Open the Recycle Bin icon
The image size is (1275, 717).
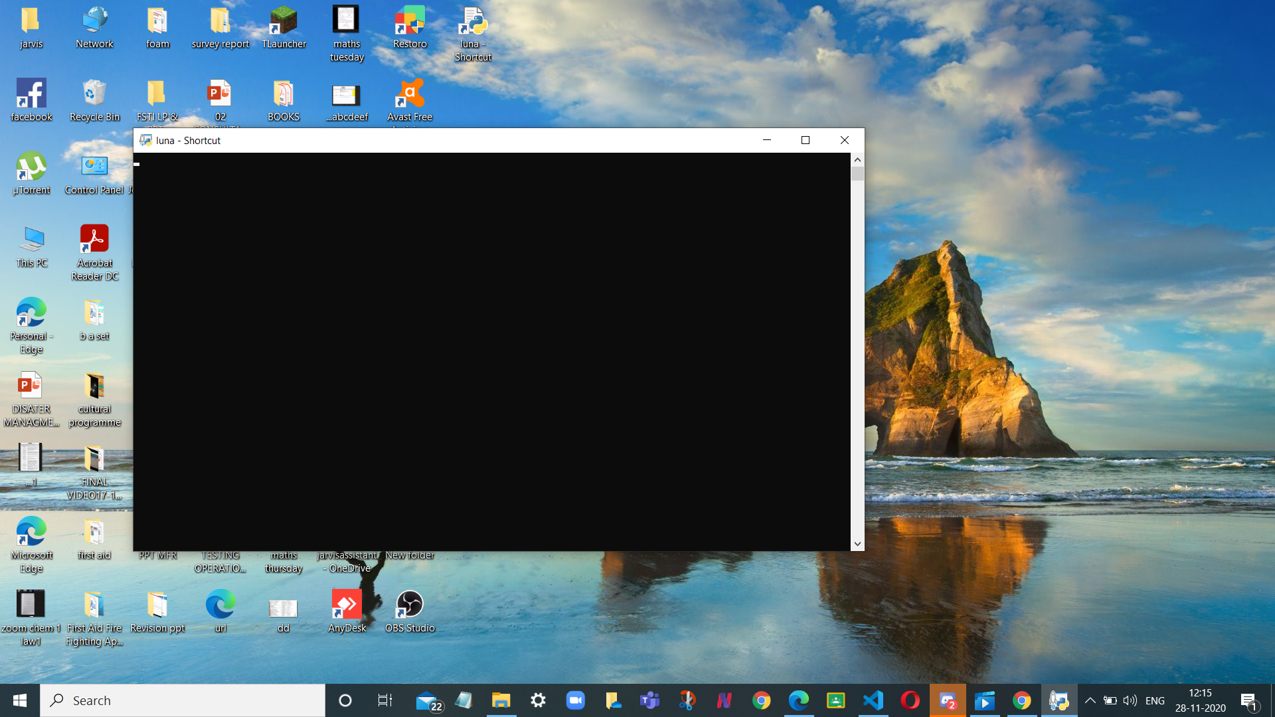pos(94,100)
